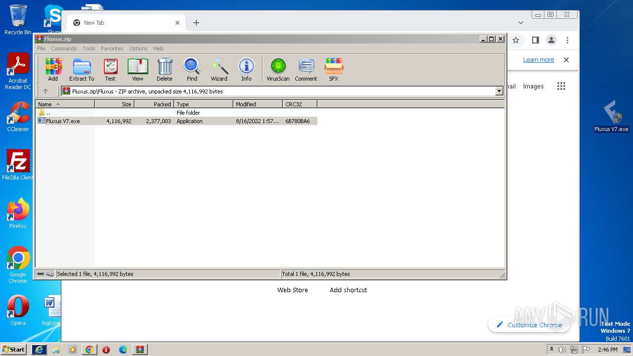Screen dimensions: 633x356
Task: Click the volume speaker tray icon
Action: (x=562, y=350)
